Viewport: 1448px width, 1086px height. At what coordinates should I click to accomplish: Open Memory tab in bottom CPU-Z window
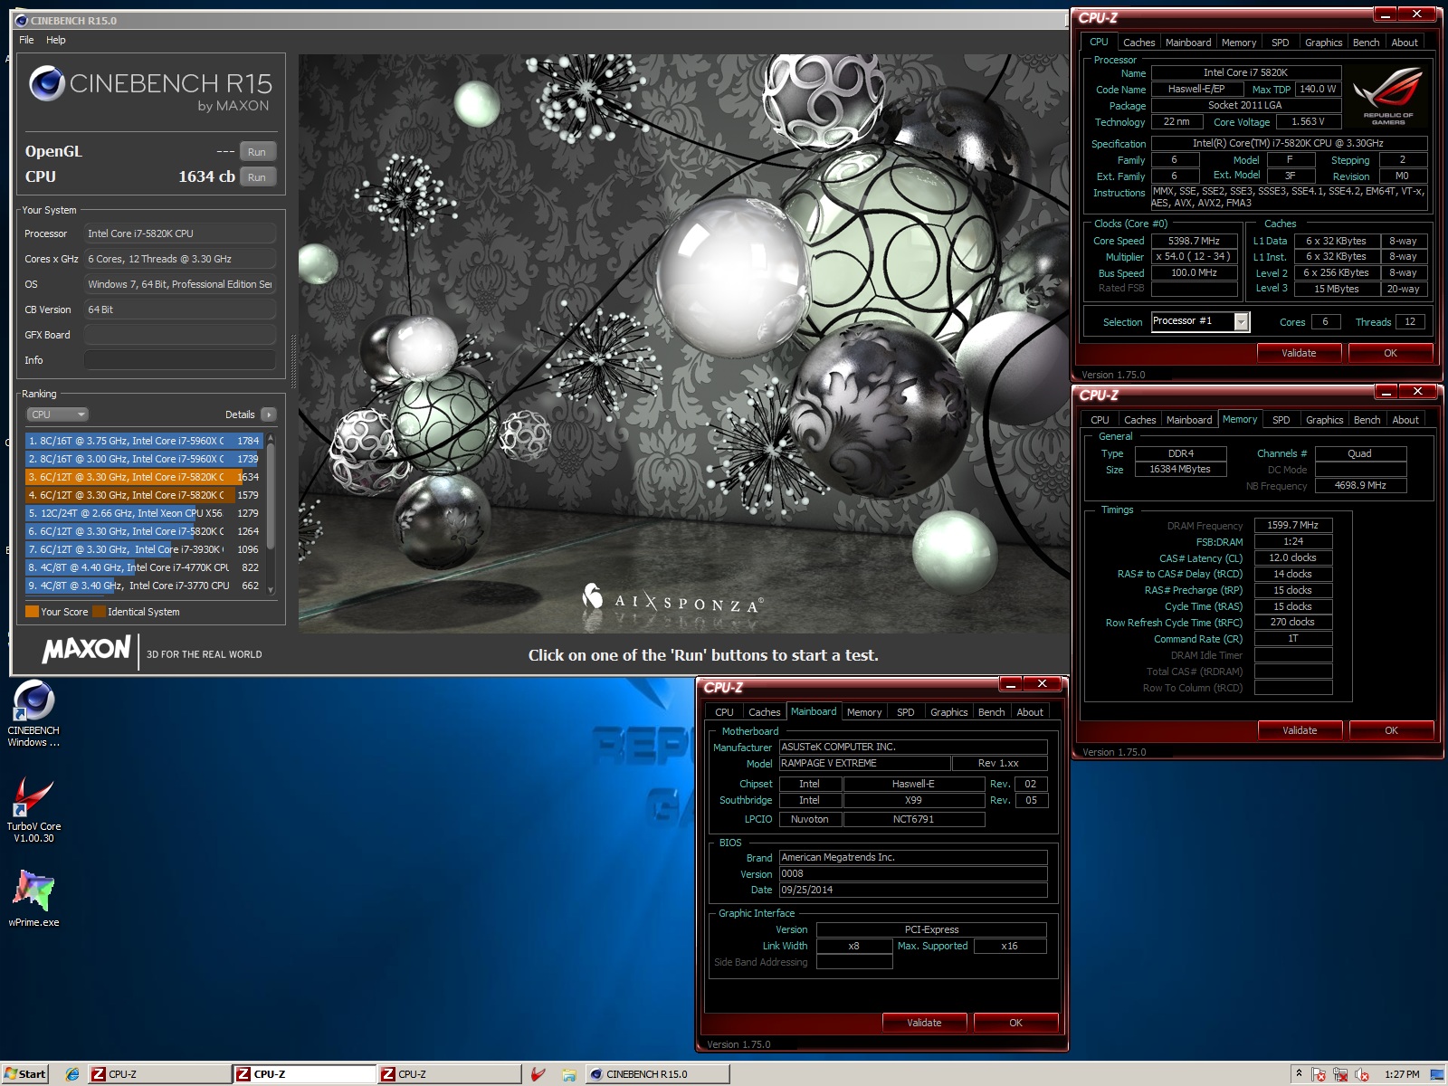point(864,712)
